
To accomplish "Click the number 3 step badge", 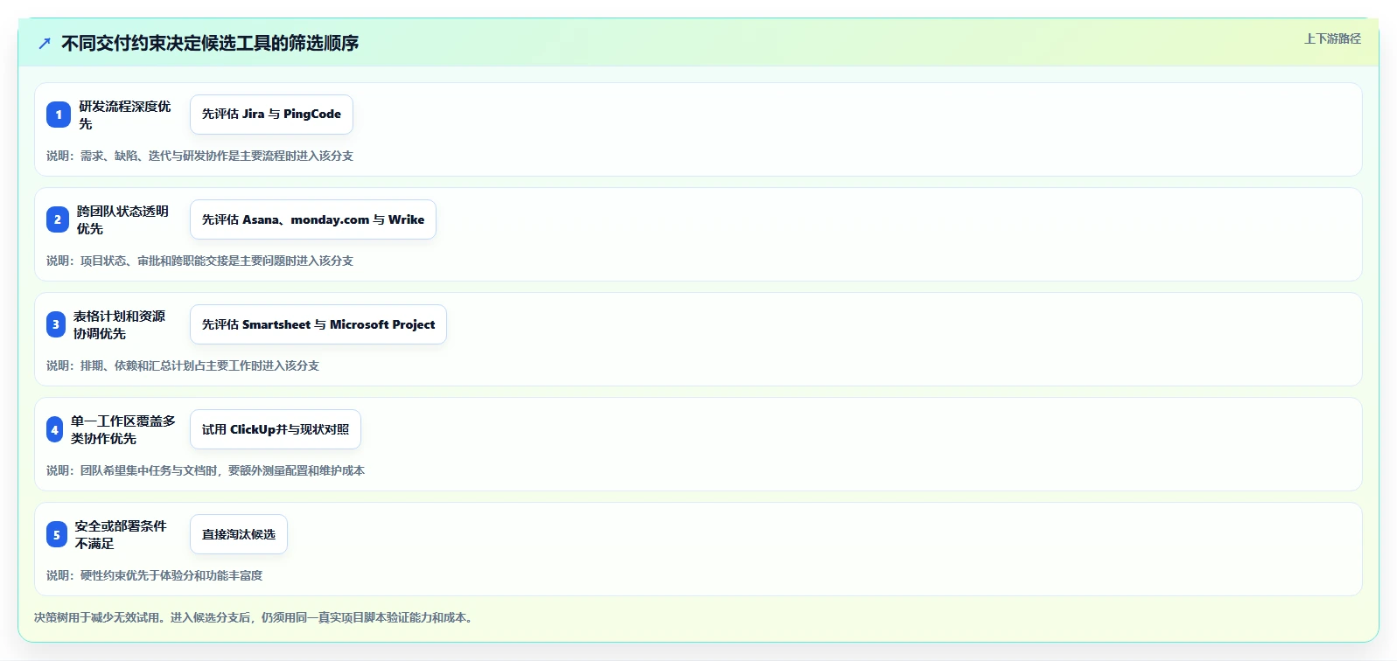I will pyautogui.click(x=56, y=324).
